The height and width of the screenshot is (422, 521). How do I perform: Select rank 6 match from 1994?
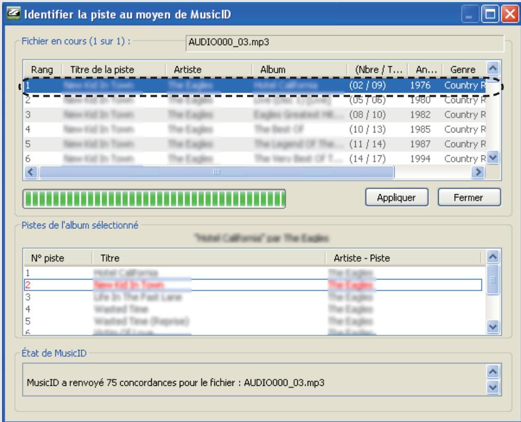point(255,158)
